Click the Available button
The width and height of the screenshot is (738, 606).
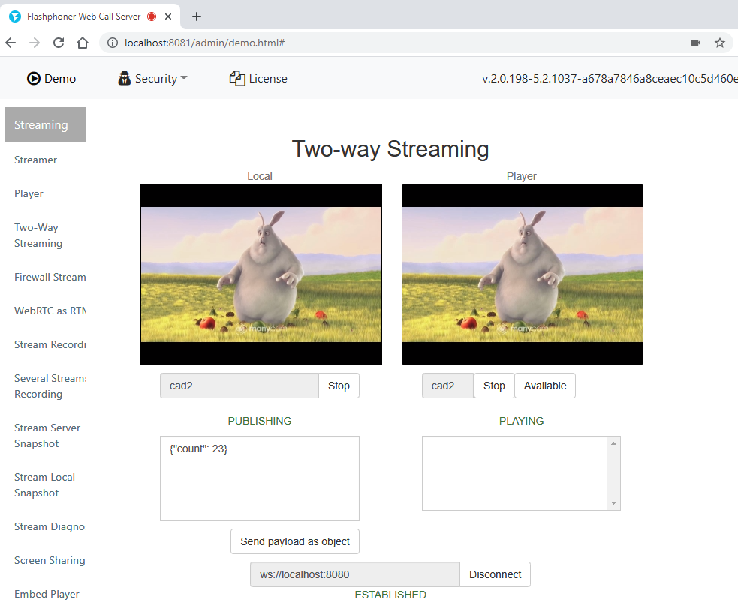[545, 385]
